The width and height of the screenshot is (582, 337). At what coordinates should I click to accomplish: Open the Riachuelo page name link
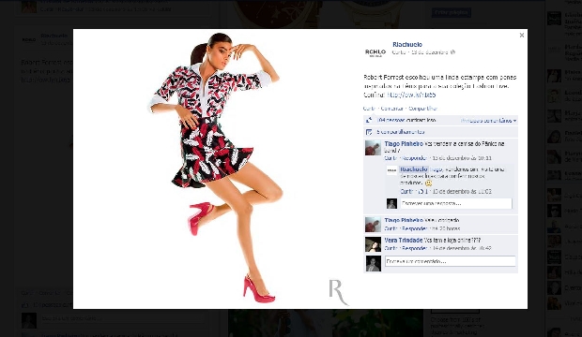tap(407, 44)
